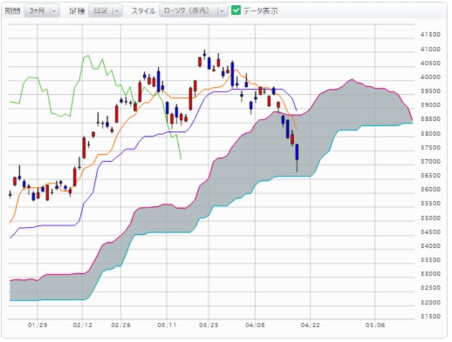Expand the スタイル ローソク style dropdown

coord(194,11)
